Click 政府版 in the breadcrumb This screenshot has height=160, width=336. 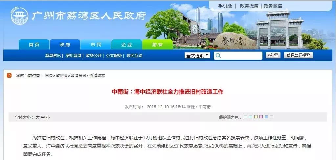pyautogui.click(x=62, y=75)
